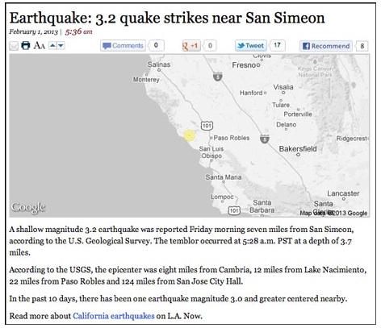Screen dimensions: 381x328
Task: Click the Fresno label on map
Action: [244, 65]
